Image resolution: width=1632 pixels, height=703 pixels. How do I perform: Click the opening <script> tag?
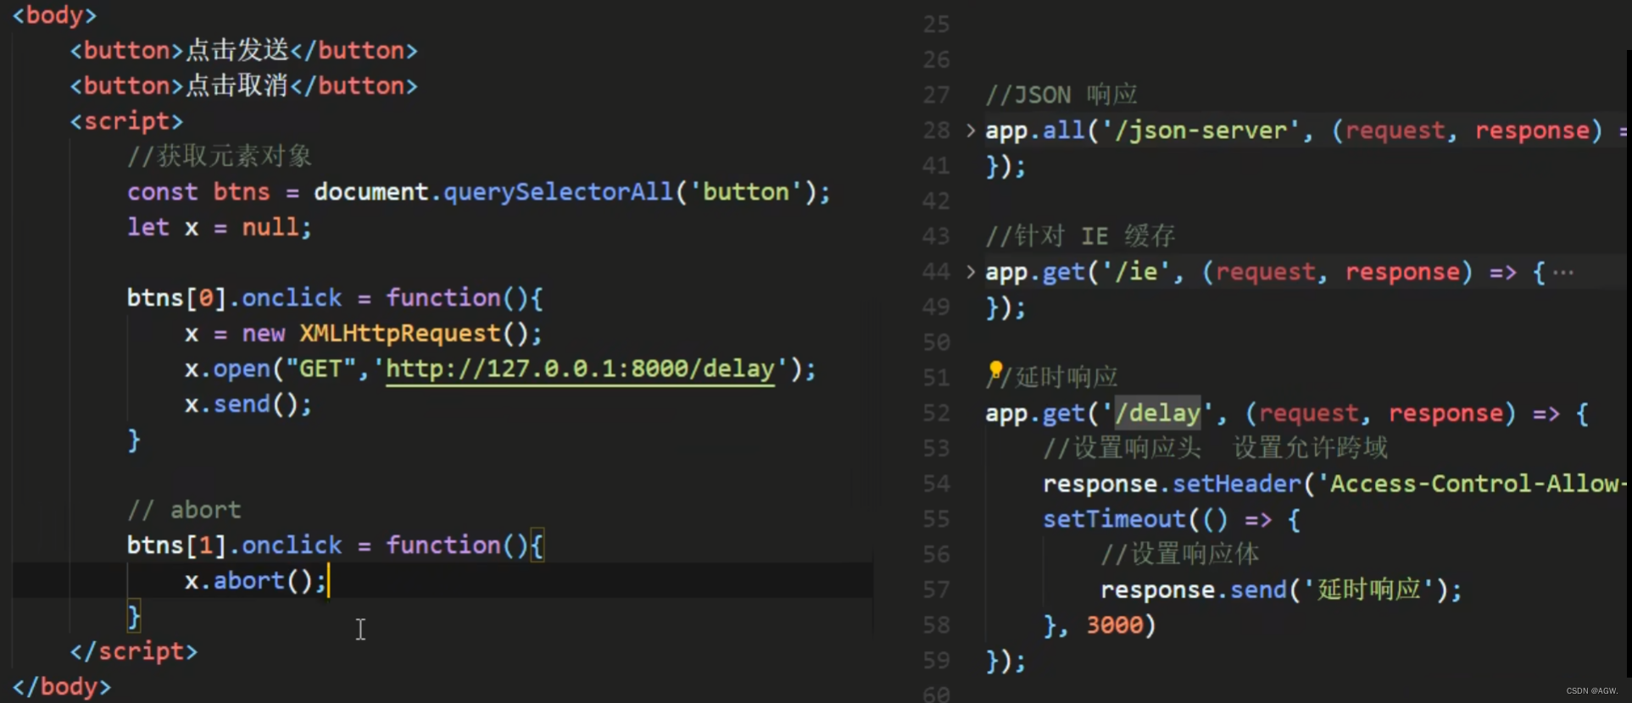click(126, 122)
